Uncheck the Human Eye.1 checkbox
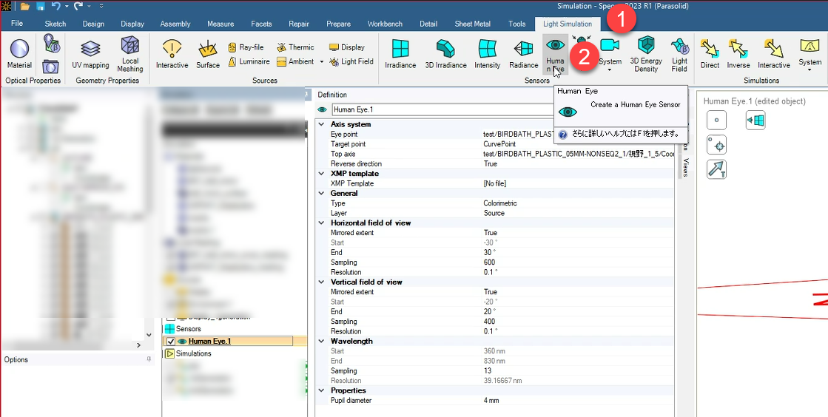This screenshot has height=417, width=828. click(171, 342)
